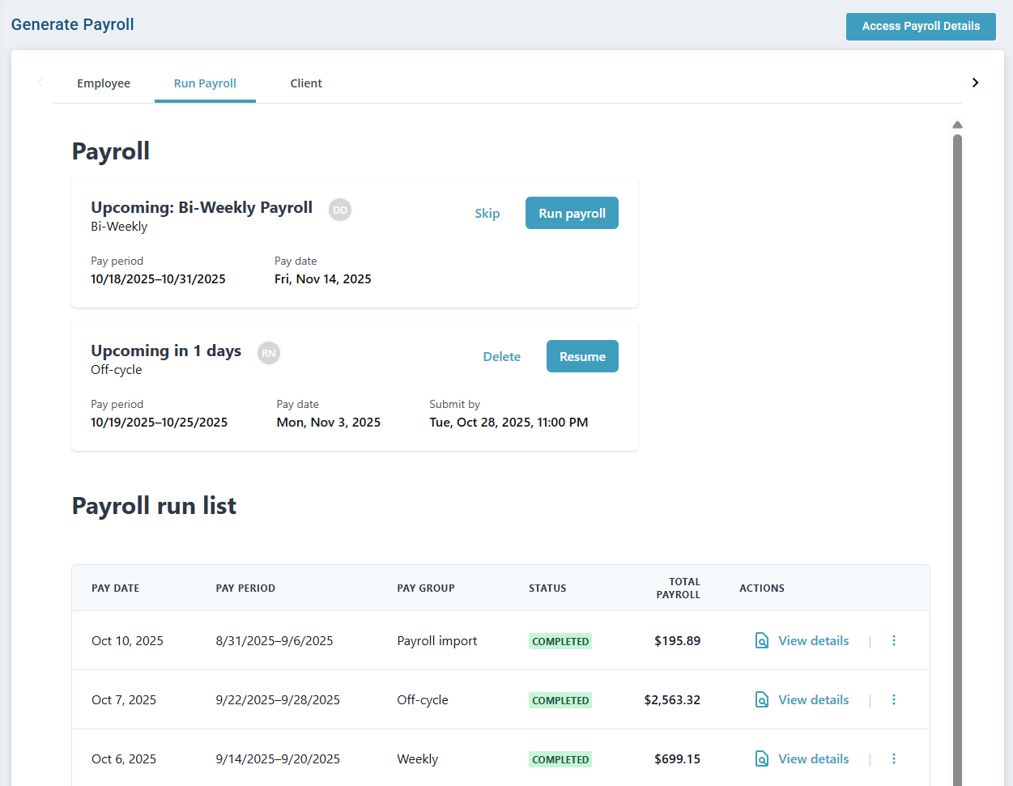
Task: Open more options for Off-cycle $2,563.32 row
Action: (x=894, y=700)
